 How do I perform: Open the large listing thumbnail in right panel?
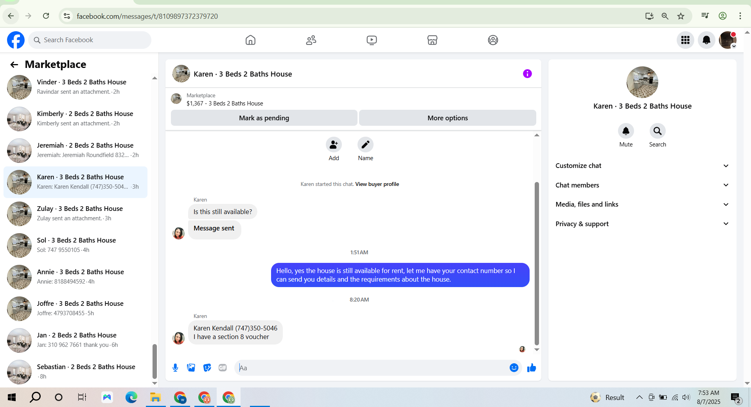click(x=642, y=82)
